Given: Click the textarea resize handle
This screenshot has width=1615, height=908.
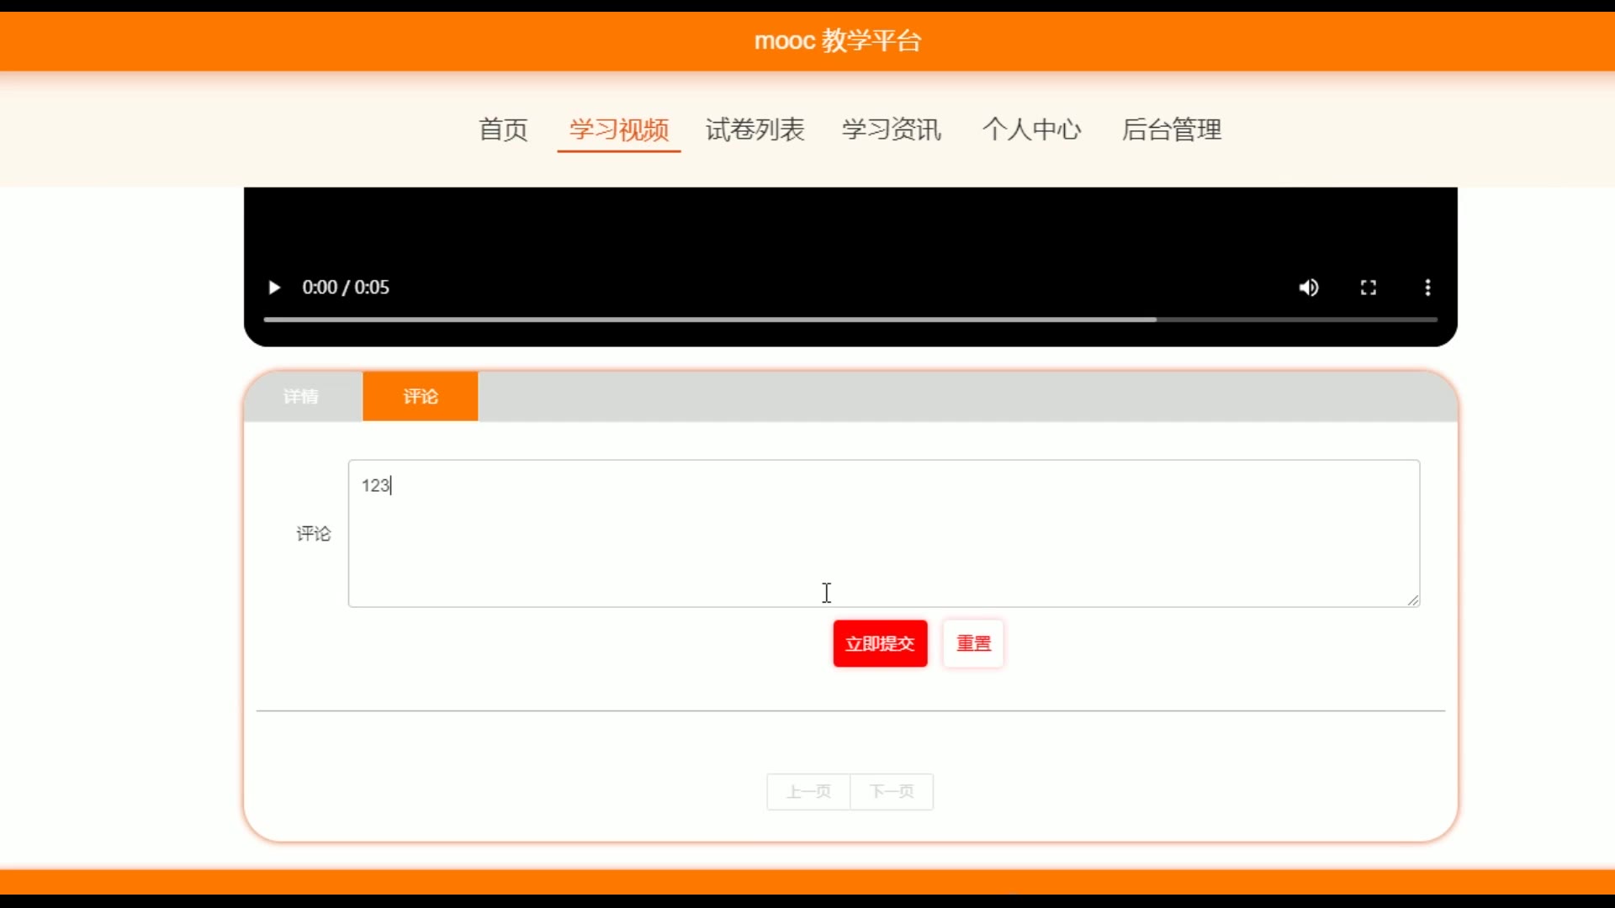Looking at the screenshot, I should click(x=1413, y=599).
